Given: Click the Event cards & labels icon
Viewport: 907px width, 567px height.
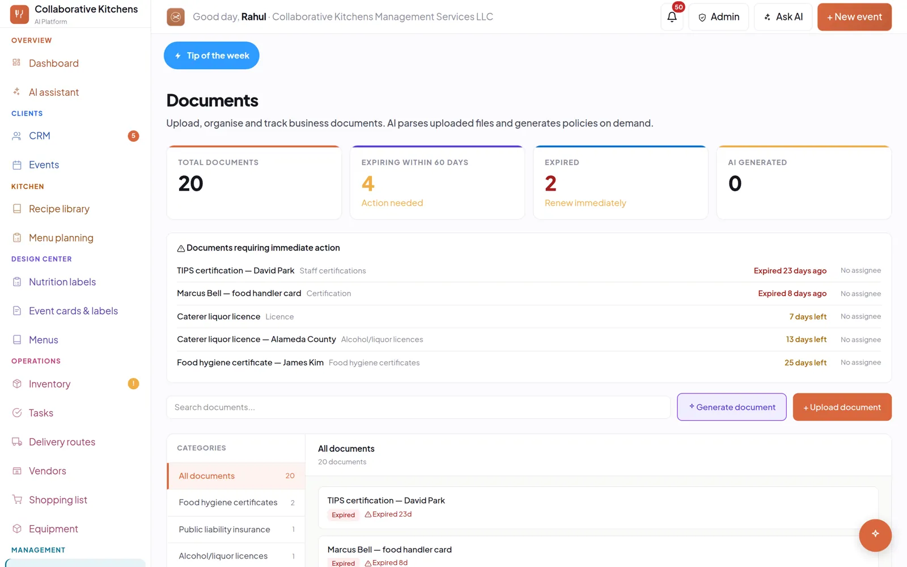Looking at the screenshot, I should point(17,311).
